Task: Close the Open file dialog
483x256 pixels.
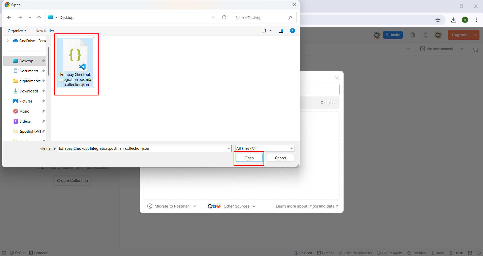Action: point(294,5)
